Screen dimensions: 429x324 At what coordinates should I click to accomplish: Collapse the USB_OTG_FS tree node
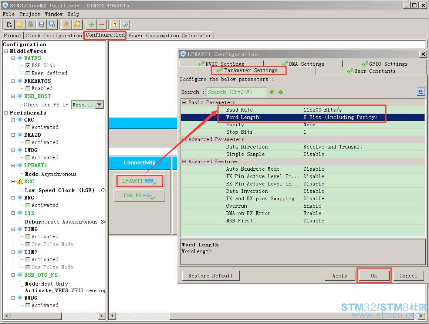13,275
